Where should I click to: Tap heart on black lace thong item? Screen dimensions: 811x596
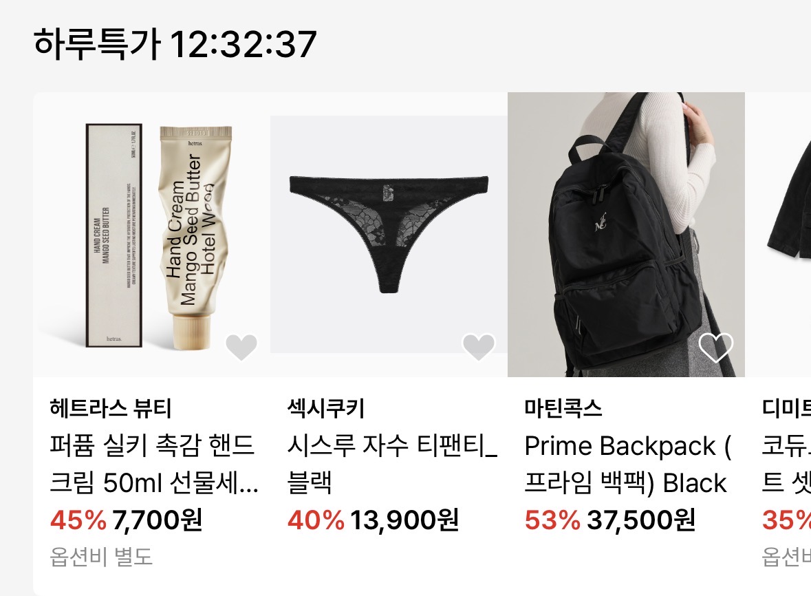tap(479, 347)
